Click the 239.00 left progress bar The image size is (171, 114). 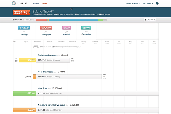tap(69, 77)
